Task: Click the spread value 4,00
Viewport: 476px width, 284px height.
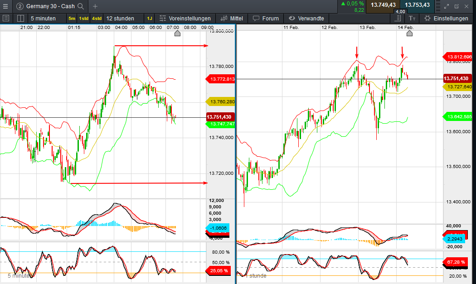Action: 400,11
